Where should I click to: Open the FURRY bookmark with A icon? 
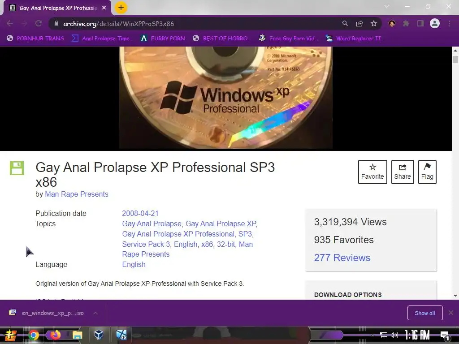[163, 38]
